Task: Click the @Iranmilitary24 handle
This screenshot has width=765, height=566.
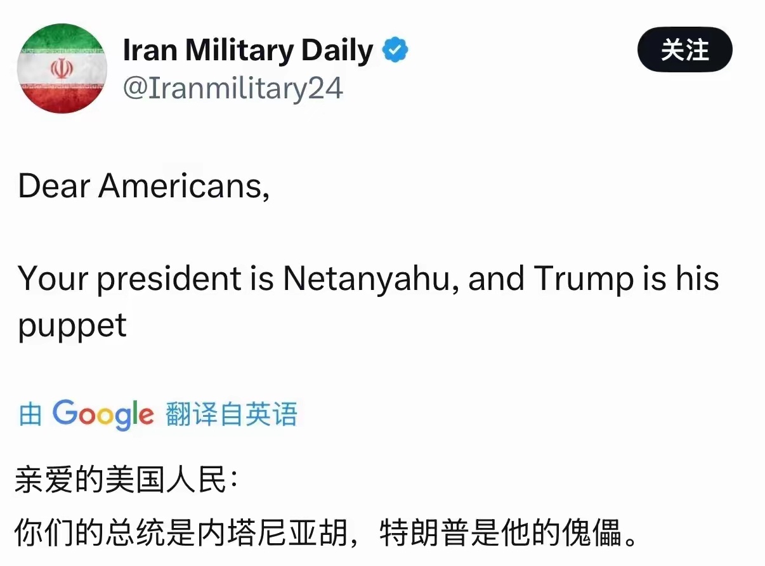Action: [x=230, y=88]
